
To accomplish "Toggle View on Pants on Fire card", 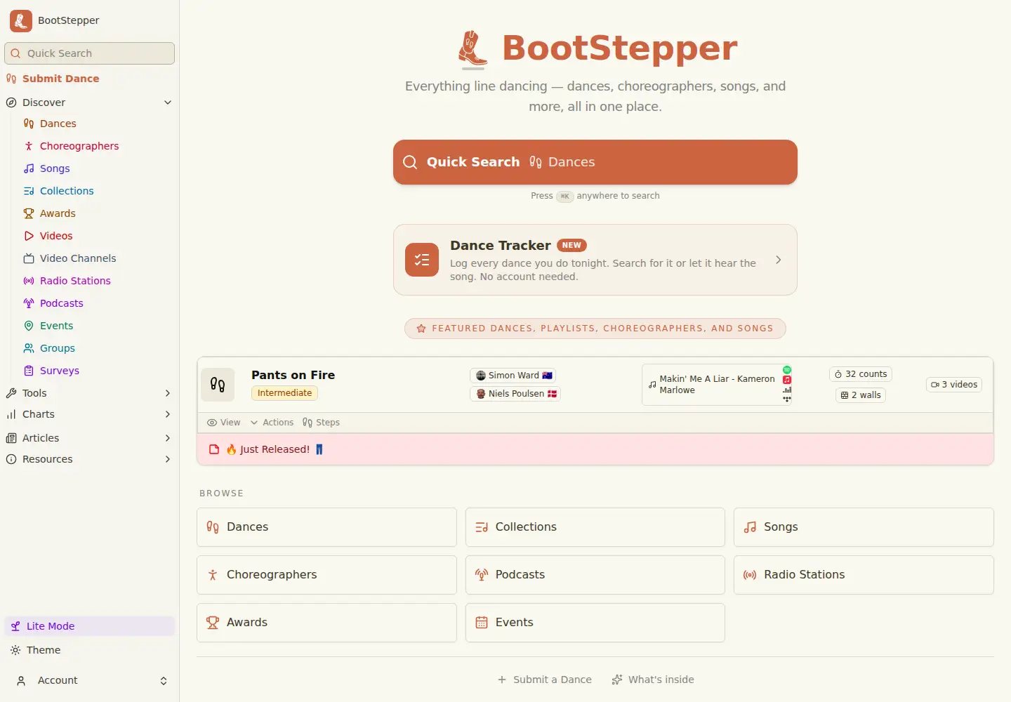I will point(223,423).
